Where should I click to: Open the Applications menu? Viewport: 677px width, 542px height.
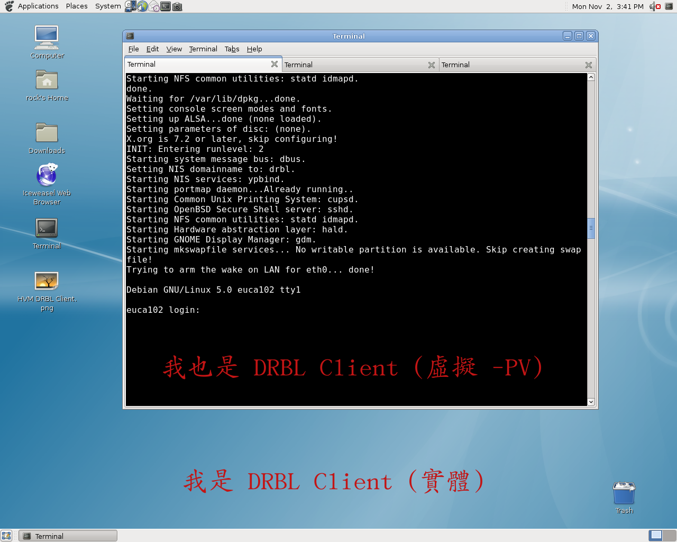point(38,6)
